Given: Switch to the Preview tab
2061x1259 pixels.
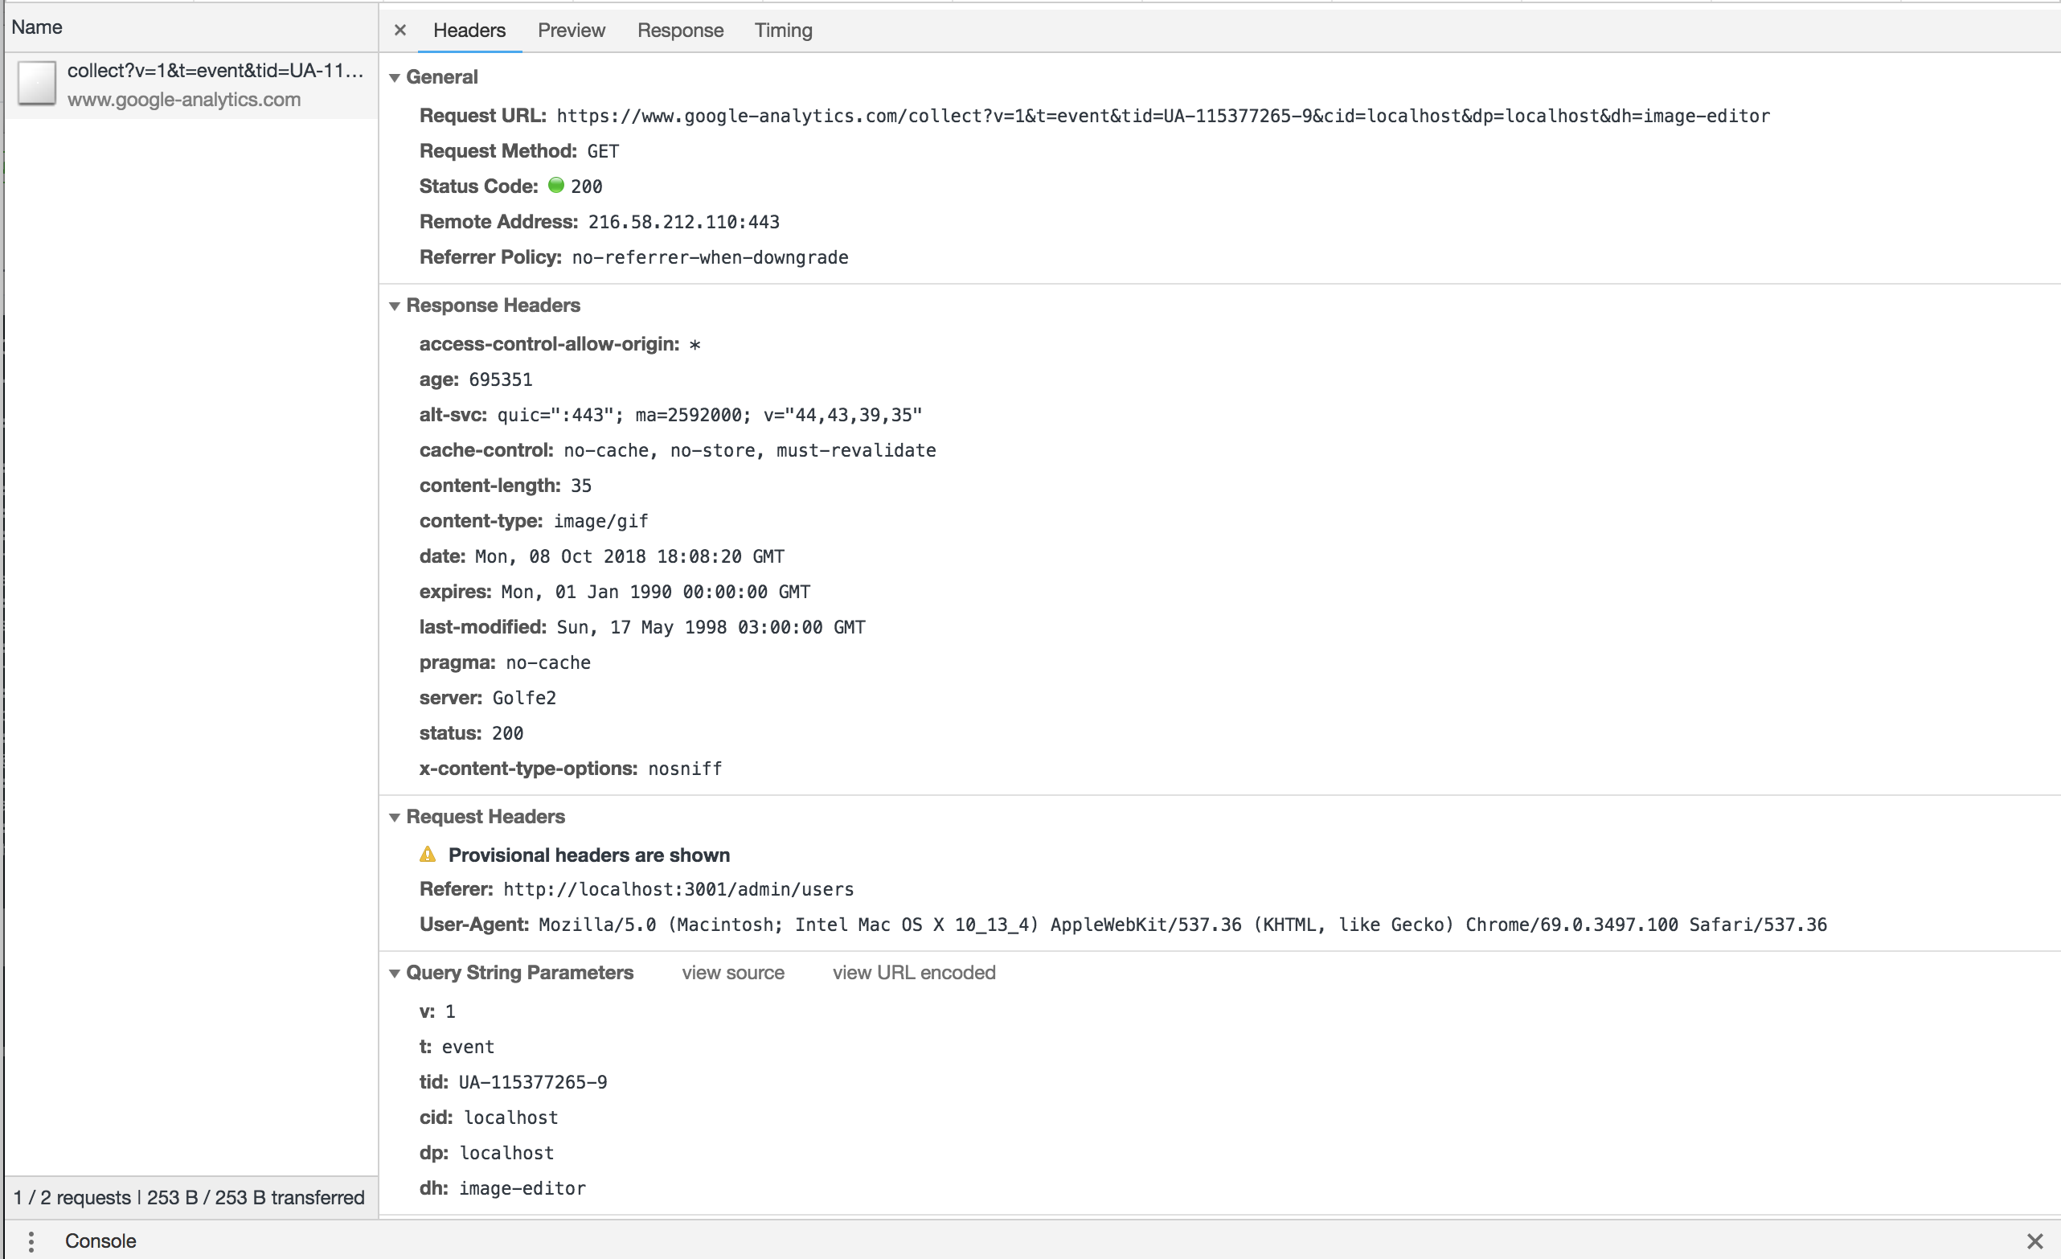Looking at the screenshot, I should pos(572,30).
